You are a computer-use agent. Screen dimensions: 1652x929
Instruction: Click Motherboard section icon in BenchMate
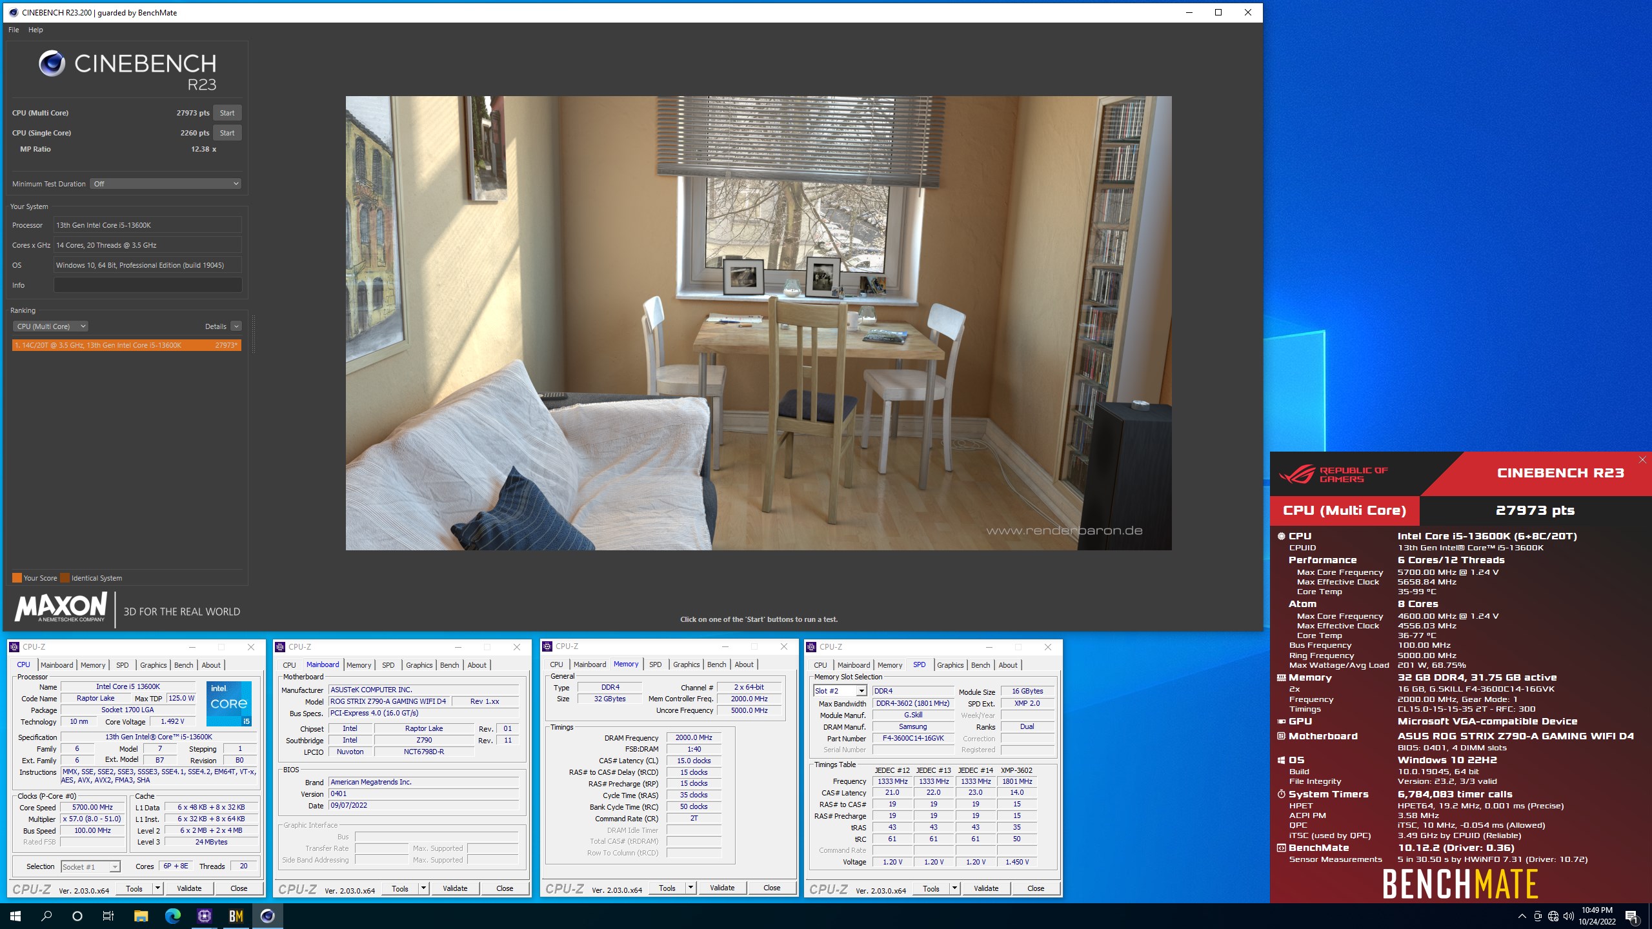click(1281, 736)
